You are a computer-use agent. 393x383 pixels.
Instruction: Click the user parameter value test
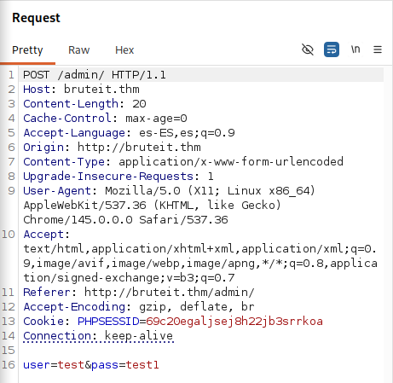[x=71, y=365]
